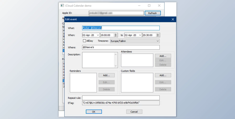Click the Apple ID field in demo window
Viewport: 235px width, 119px height.
(116, 13)
